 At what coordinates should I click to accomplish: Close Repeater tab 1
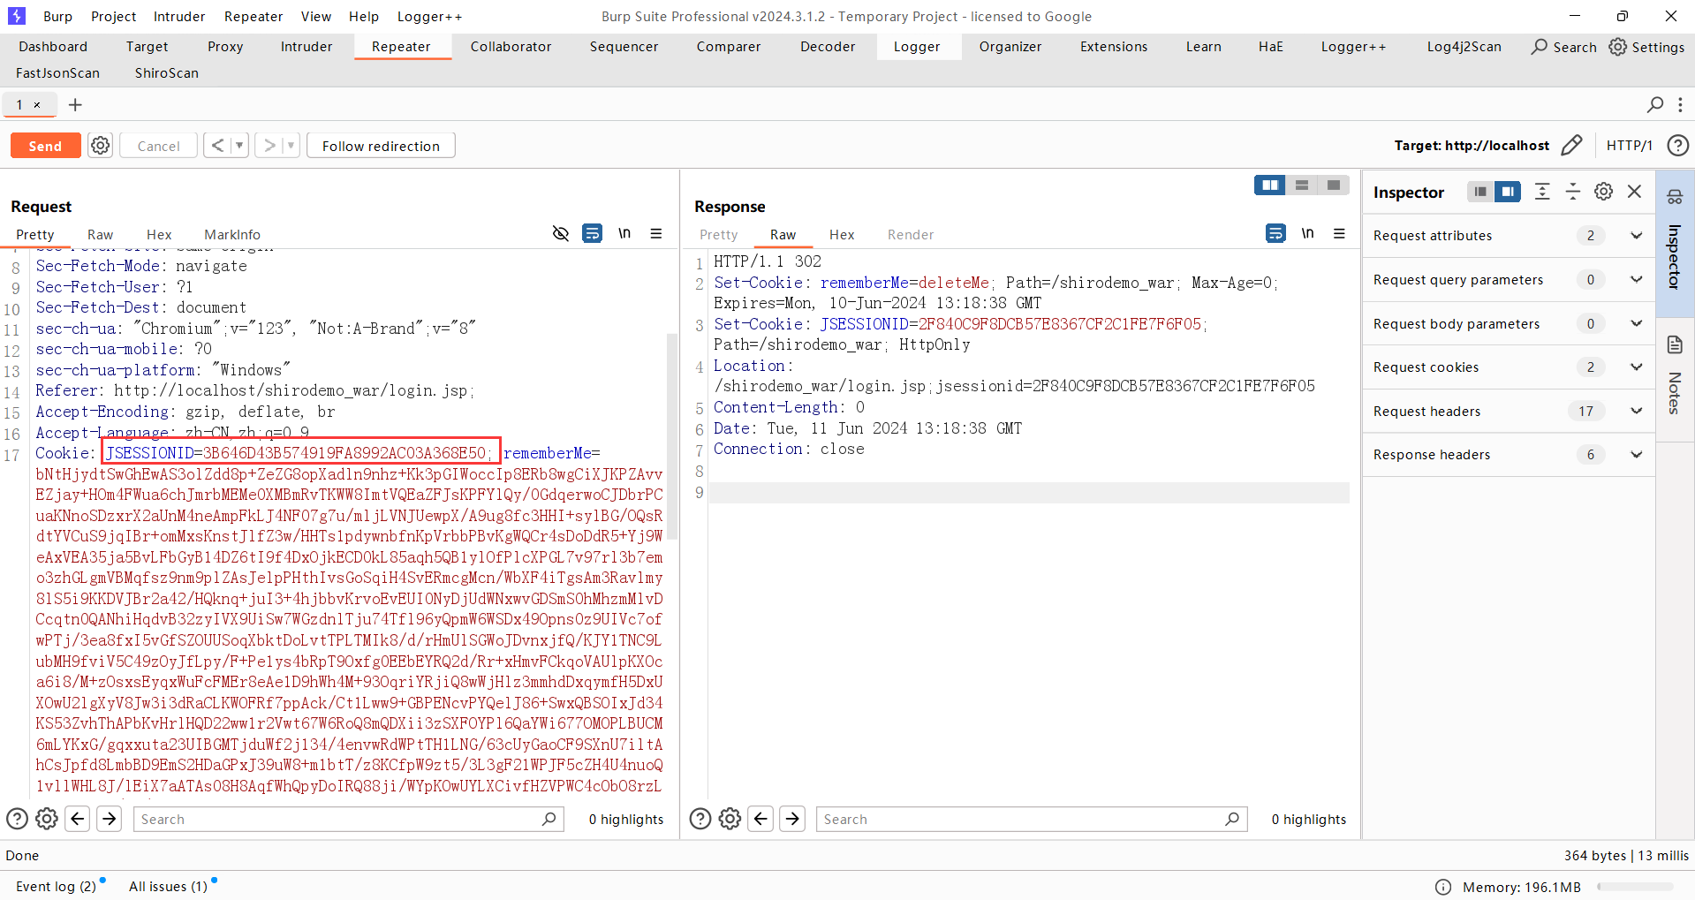coord(37,105)
